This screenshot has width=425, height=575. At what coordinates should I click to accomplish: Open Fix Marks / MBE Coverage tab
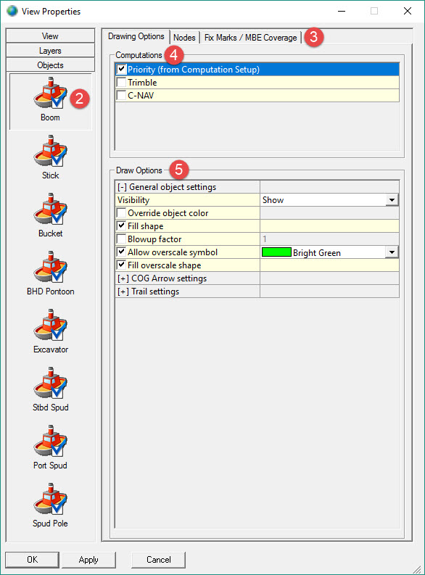pyautogui.click(x=250, y=38)
